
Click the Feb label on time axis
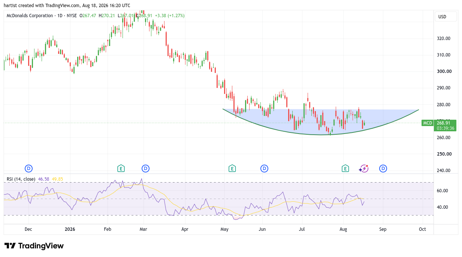coord(108,229)
